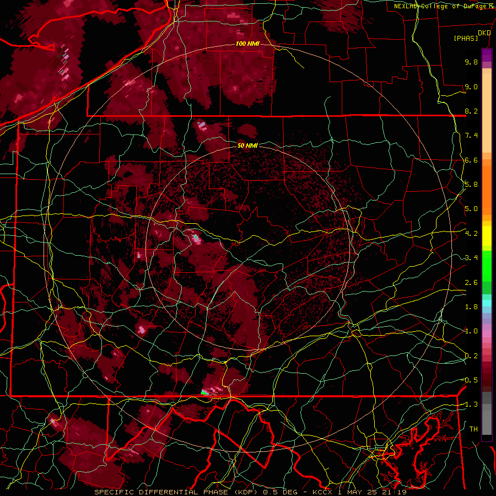496x496 pixels.
Task: Select the 50 NMI range ring label
Action: 247,145
